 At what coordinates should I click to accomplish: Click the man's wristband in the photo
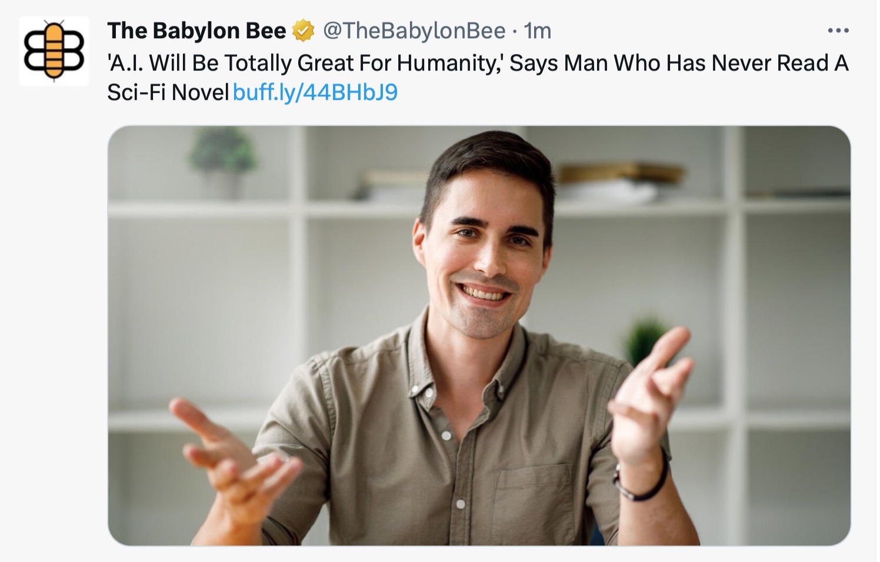[642, 479]
